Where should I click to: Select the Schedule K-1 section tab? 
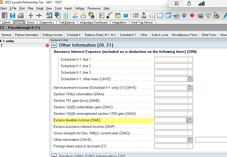(128, 35)
